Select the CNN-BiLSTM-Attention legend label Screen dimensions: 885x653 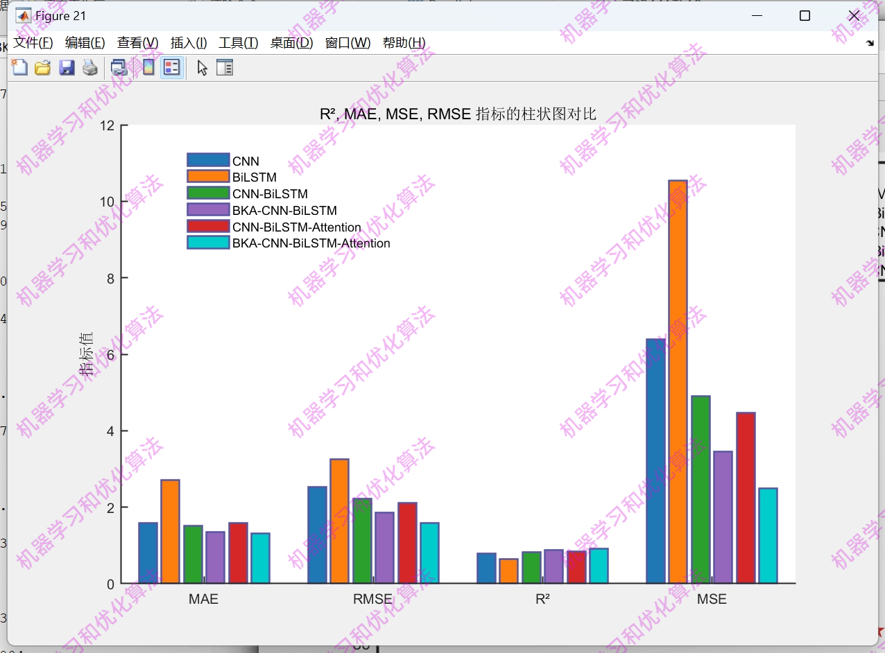coord(297,227)
